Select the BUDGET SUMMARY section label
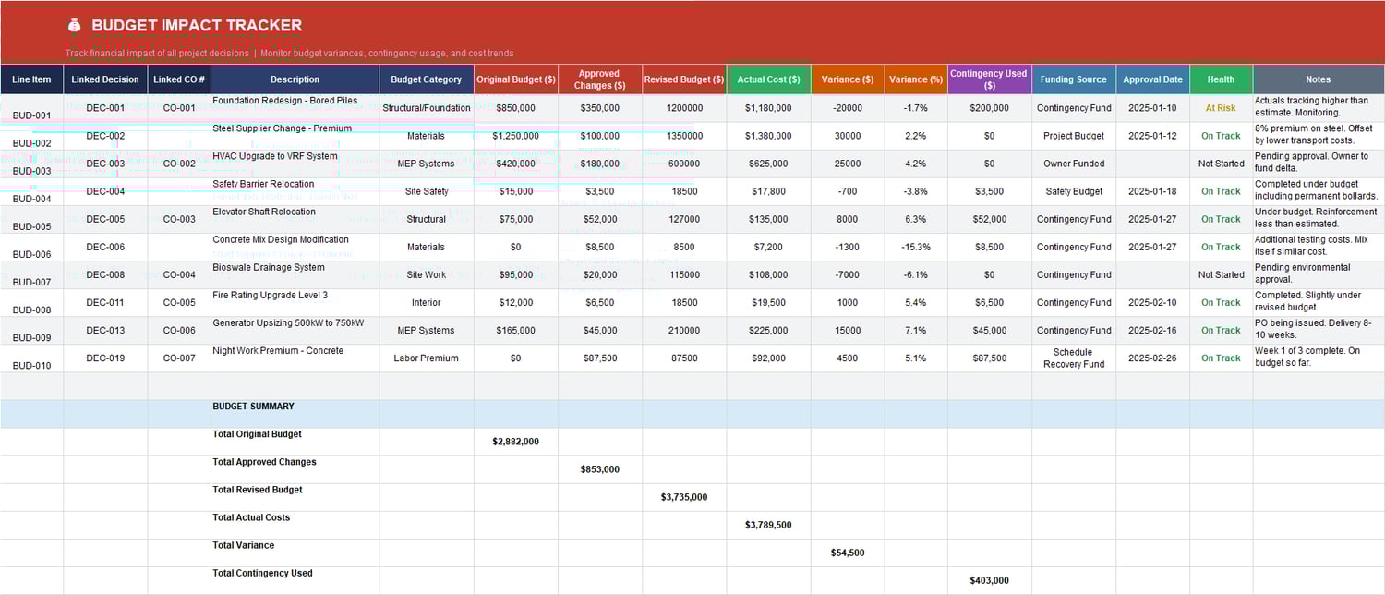Image resolution: width=1385 pixels, height=595 pixels. pyautogui.click(x=253, y=406)
